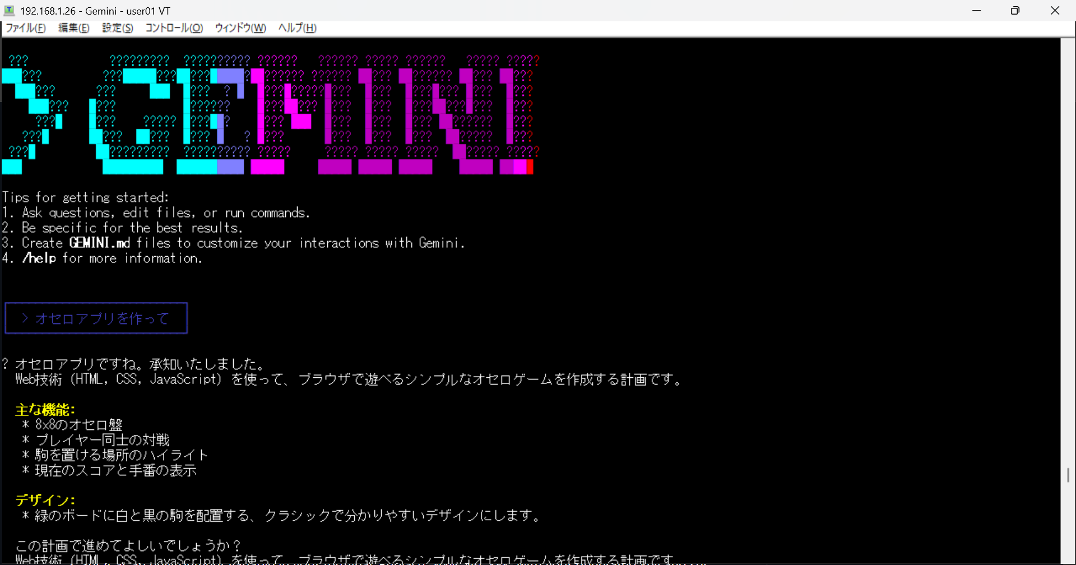Click the question 'この計画で進めてよろしいでしょうか？'
Viewport: 1076px width, 565px height.
(x=128, y=545)
